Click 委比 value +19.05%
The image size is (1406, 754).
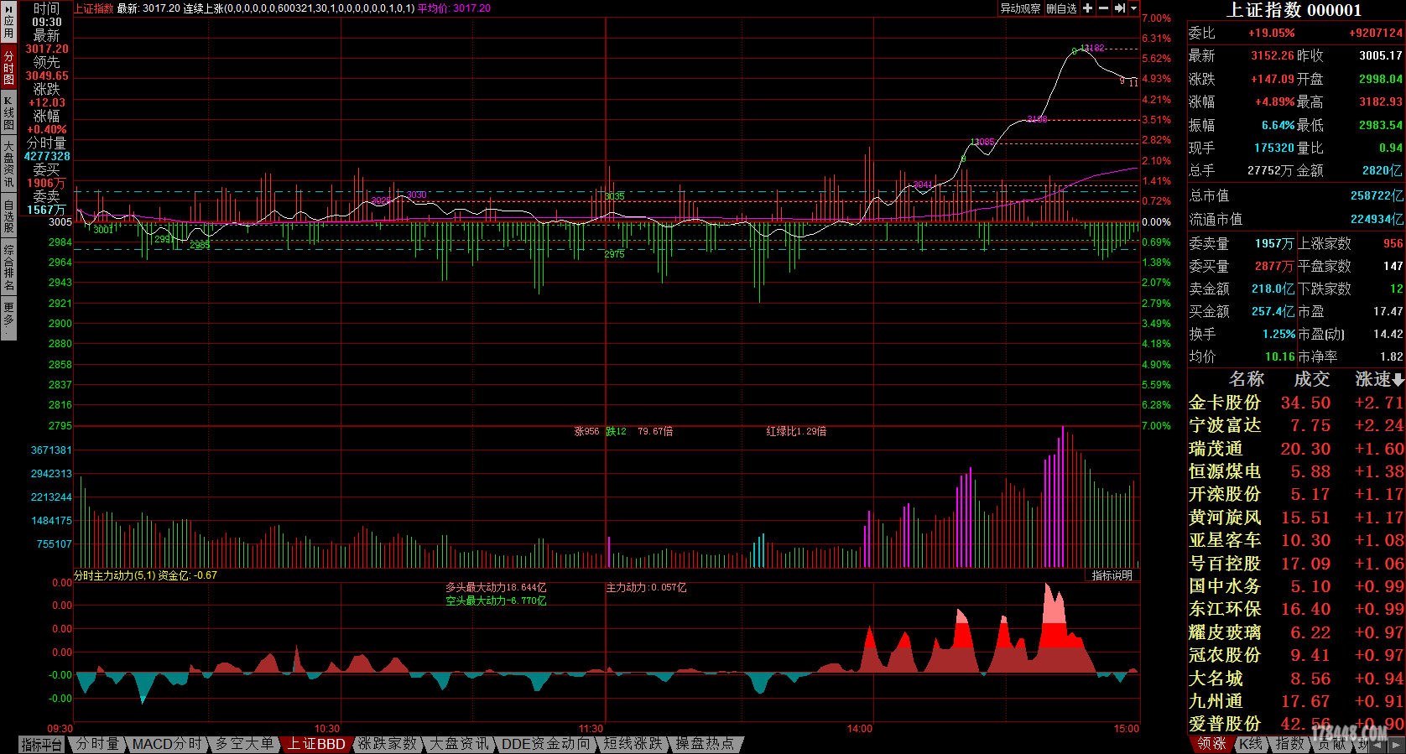1271,34
